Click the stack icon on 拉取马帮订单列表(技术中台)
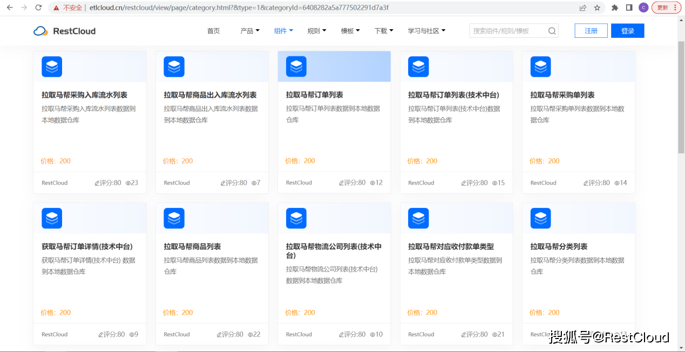Viewport: 685px width, 352px height. coord(418,66)
